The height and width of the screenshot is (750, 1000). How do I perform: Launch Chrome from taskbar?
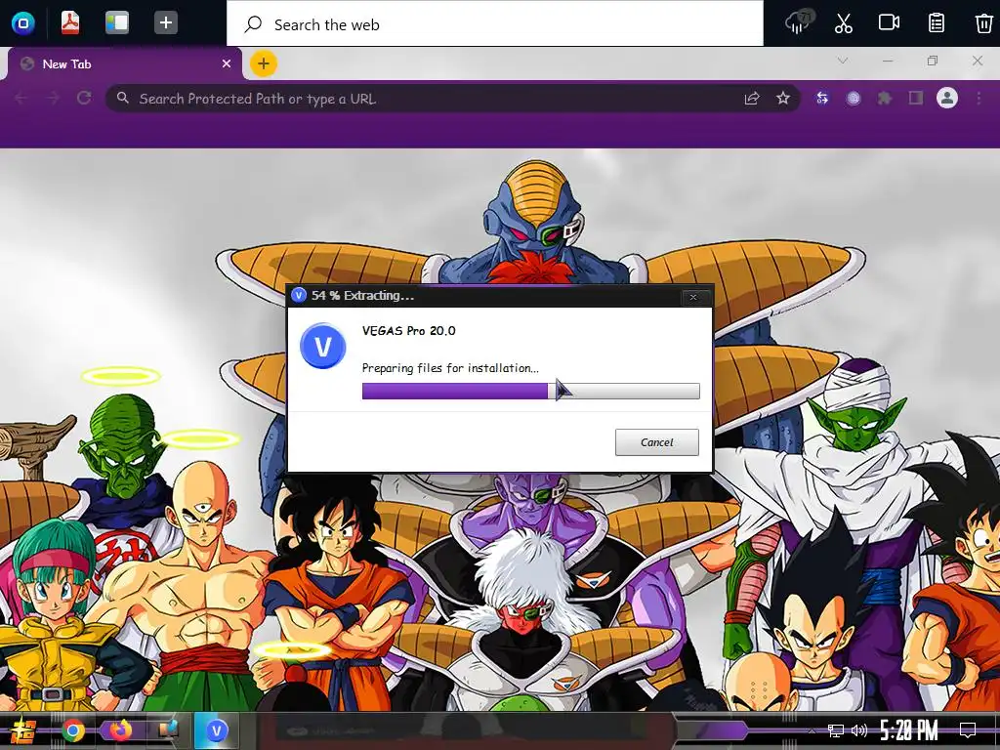73,730
